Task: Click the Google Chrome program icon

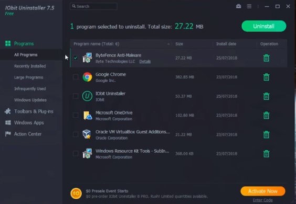Action: click(x=87, y=77)
